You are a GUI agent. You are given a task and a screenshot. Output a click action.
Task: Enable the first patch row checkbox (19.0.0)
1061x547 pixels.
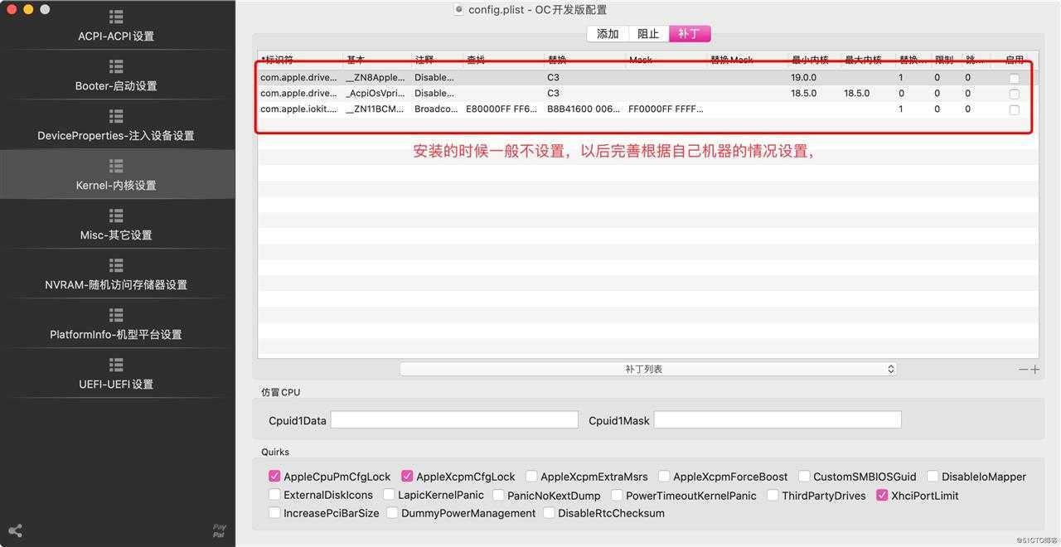click(1014, 78)
